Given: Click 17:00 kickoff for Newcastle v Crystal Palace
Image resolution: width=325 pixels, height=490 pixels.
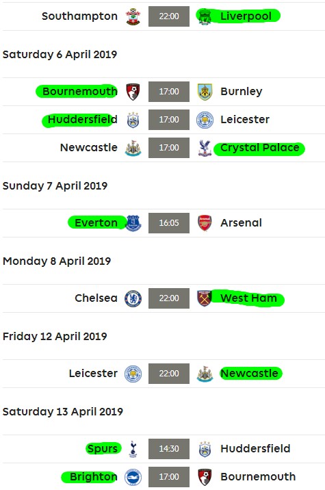Looking at the screenshot, I should [x=169, y=148].
